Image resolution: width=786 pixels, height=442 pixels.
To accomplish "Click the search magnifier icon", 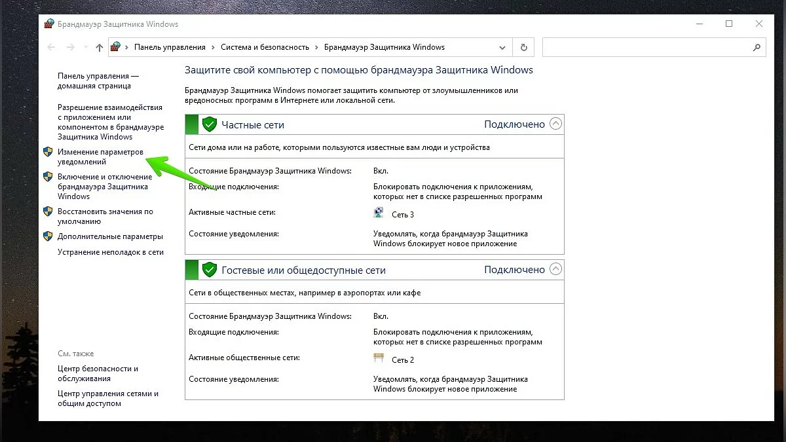I will (x=757, y=47).
